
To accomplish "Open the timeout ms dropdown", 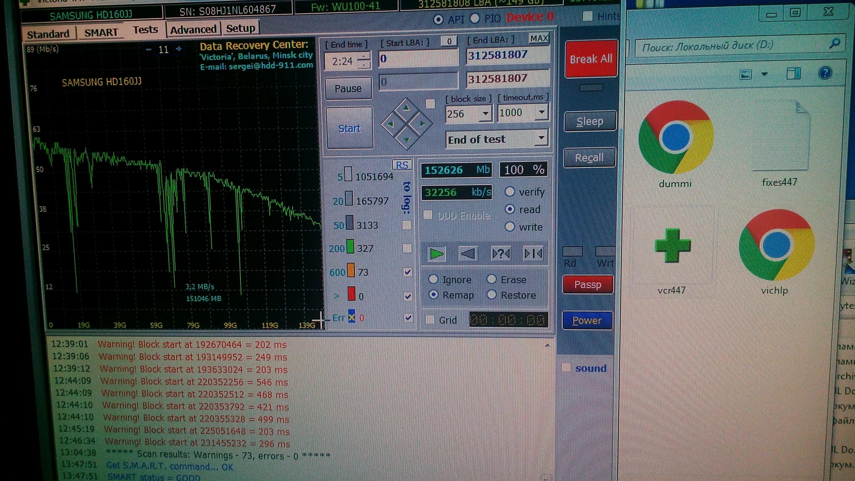I will click(x=541, y=113).
